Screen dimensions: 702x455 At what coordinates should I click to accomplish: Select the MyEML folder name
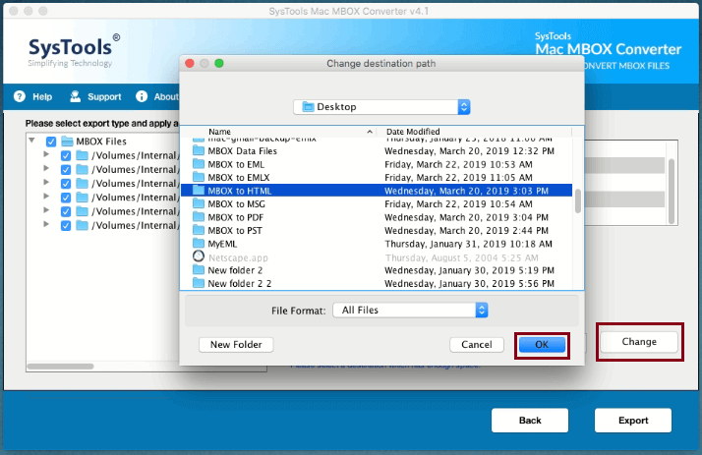[222, 244]
